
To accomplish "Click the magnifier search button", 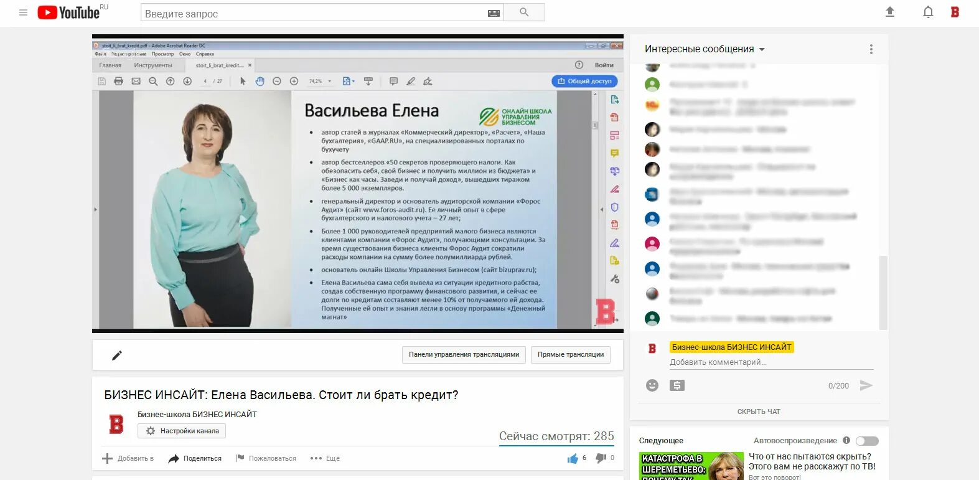I will coord(524,12).
